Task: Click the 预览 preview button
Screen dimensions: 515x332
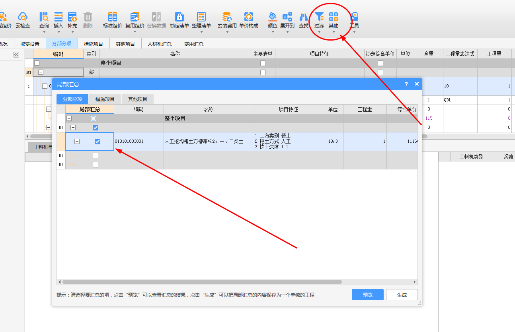Action: pos(368,295)
